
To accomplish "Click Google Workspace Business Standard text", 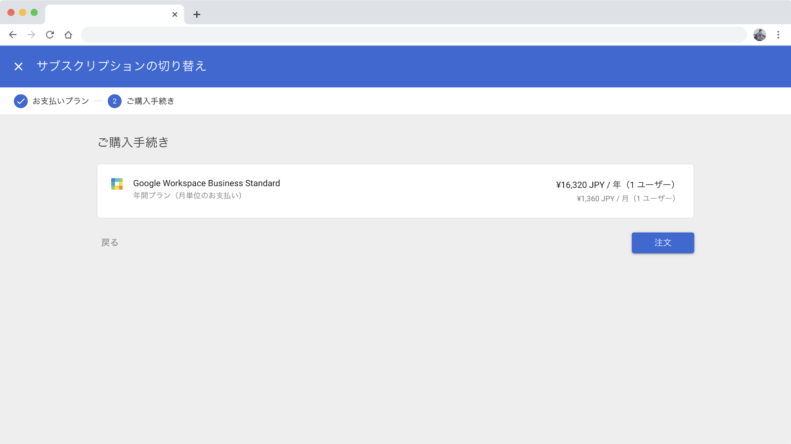I will [207, 183].
